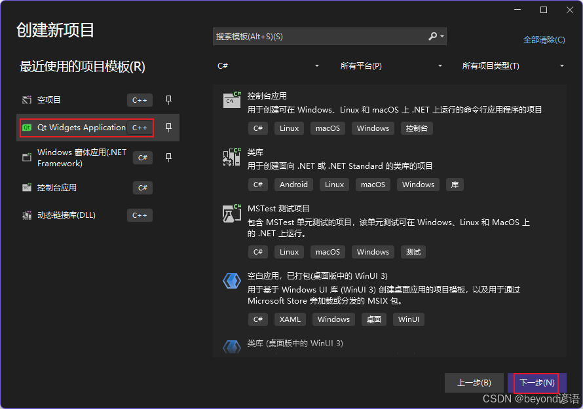The height and width of the screenshot is (409, 583).
Task: Select the 类库 template title in results
Action: pos(255,152)
